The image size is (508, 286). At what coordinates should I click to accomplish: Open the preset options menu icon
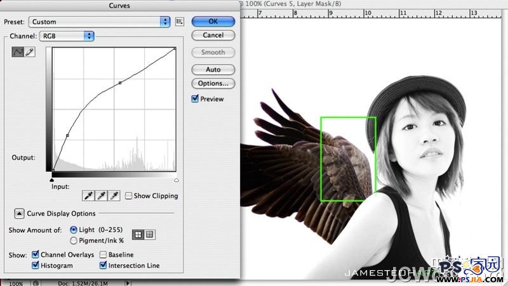(x=180, y=22)
